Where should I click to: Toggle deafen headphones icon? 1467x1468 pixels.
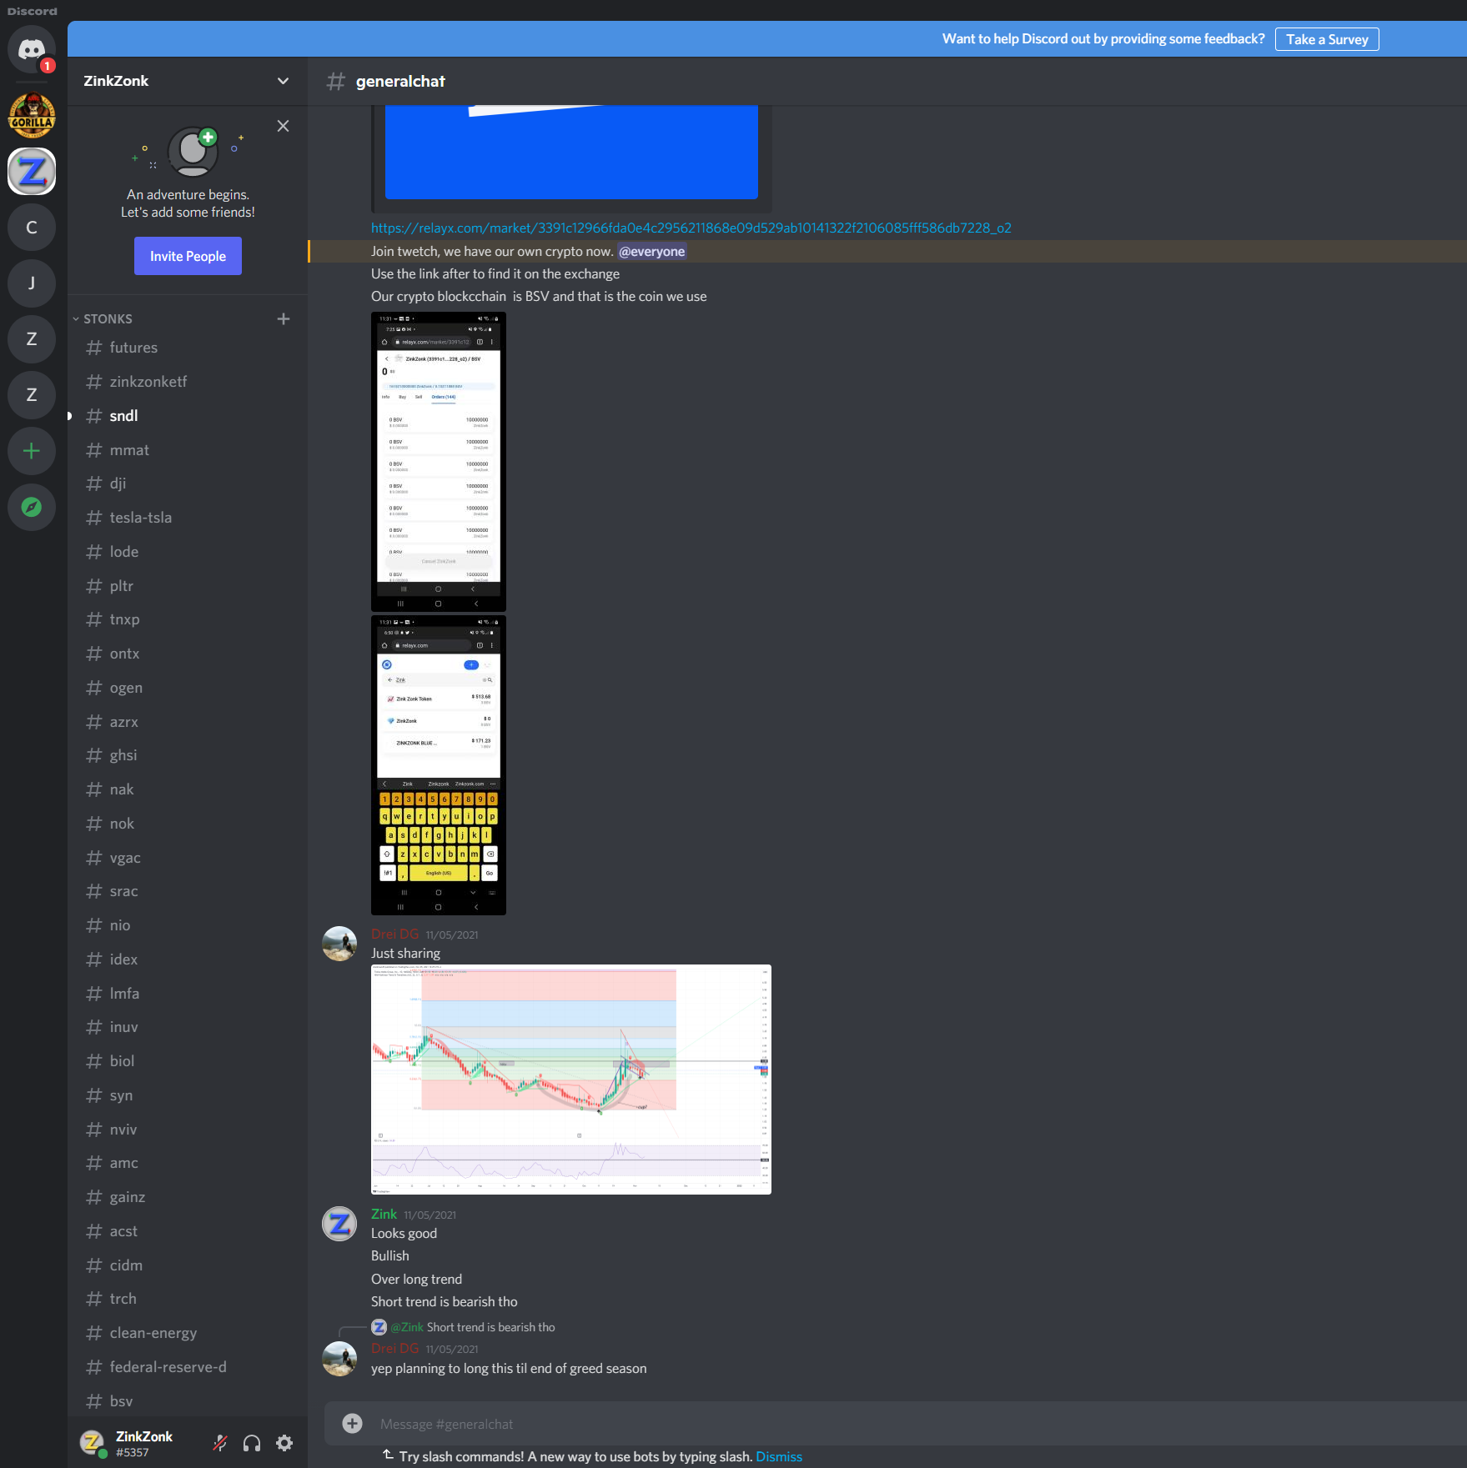tap(252, 1443)
